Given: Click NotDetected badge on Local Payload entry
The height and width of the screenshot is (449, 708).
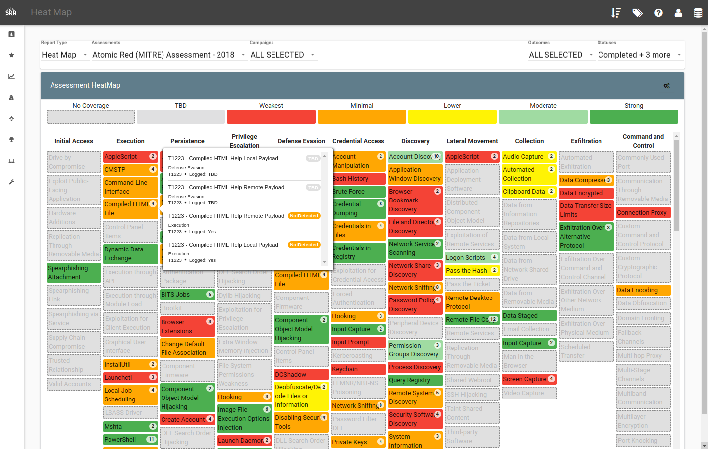Looking at the screenshot, I should pyautogui.click(x=304, y=245).
